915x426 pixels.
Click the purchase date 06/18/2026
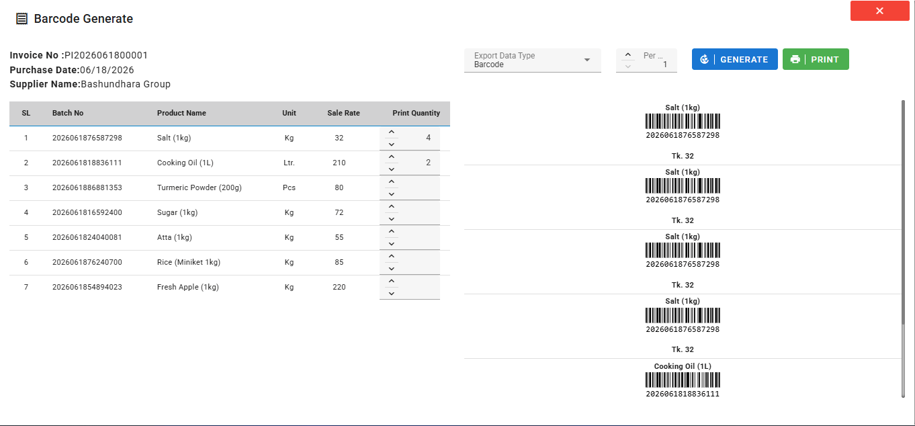pos(107,70)
